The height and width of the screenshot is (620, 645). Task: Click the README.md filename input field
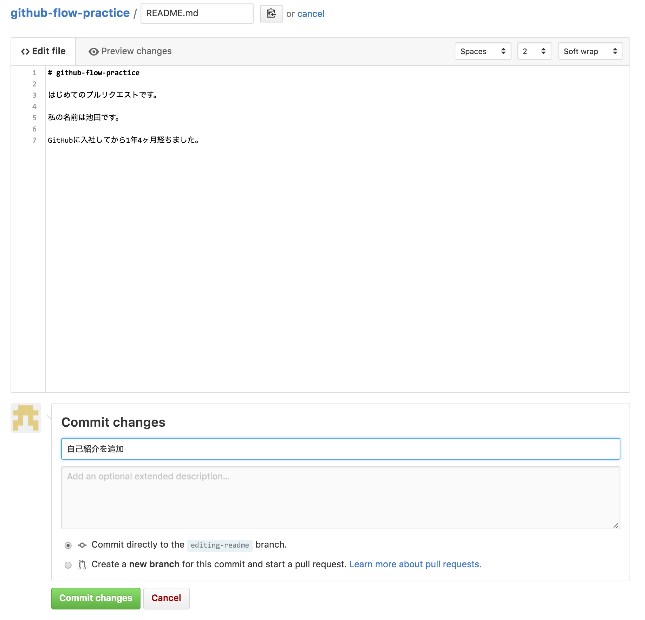click(x=197, y=13)
